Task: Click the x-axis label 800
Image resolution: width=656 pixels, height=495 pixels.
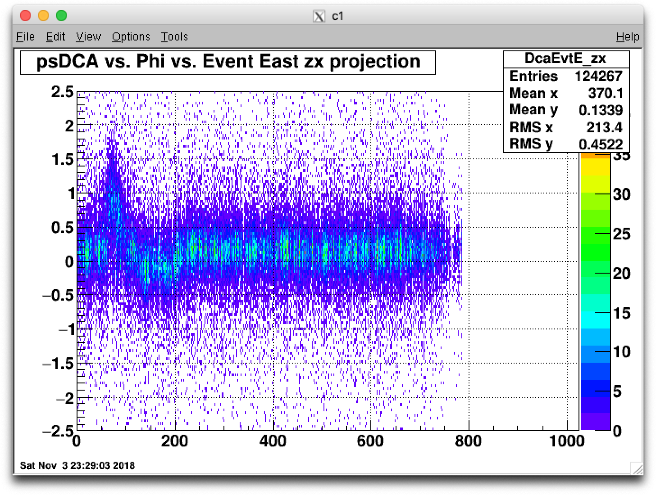Action: [x=469, y=441]
